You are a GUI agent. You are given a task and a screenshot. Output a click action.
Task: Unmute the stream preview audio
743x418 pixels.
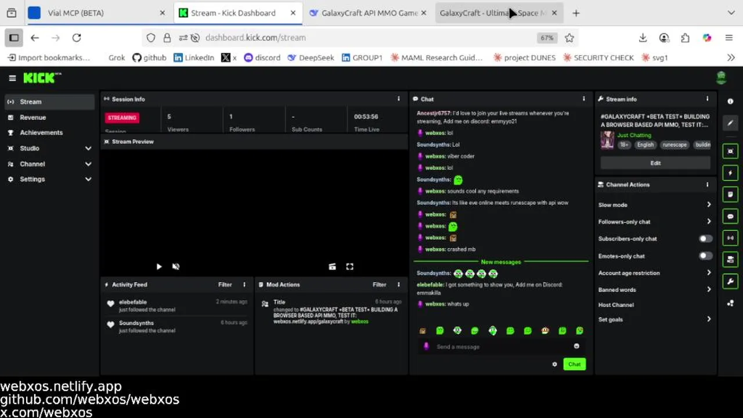(176, 266)
